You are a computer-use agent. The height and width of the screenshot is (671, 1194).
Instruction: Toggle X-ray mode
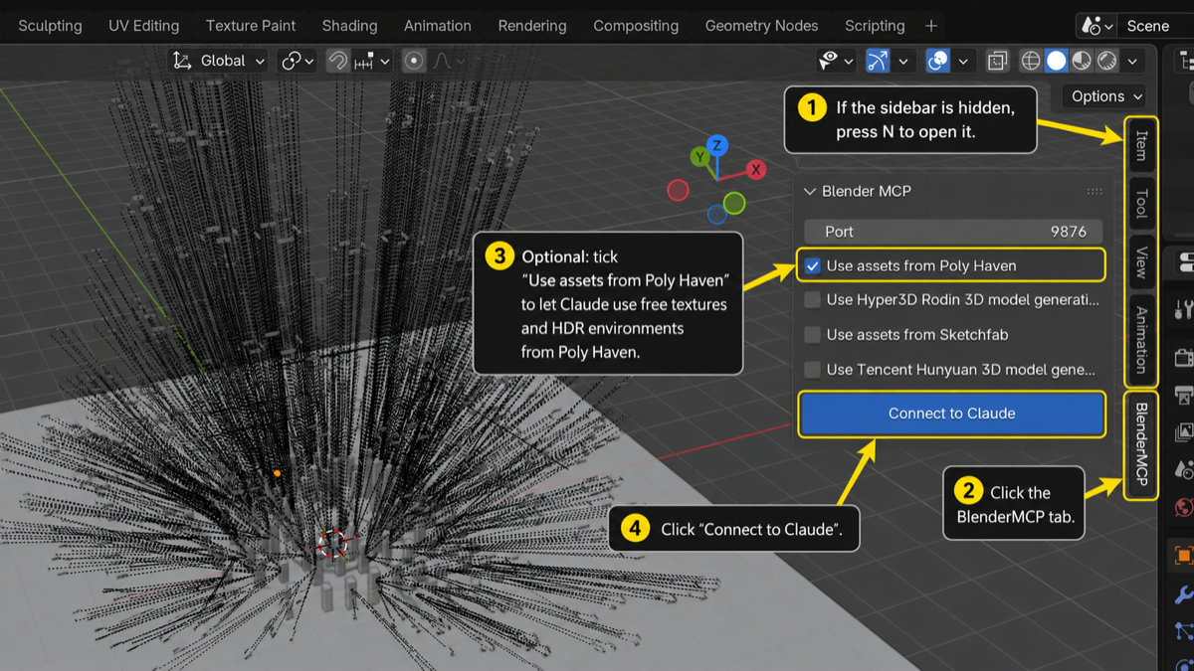click(997, 61)
